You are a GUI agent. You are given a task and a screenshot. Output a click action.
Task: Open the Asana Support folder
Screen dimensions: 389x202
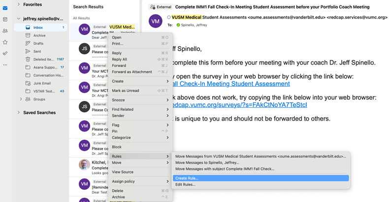point(40,67)
